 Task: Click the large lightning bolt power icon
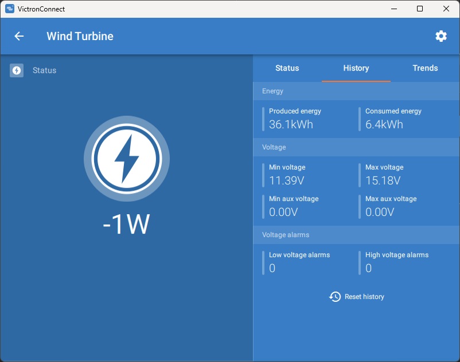coord(127,159)
